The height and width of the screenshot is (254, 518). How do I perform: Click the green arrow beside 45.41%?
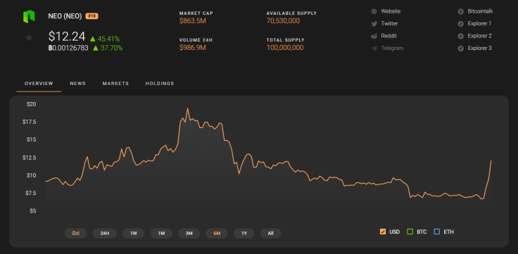click(93, 39)
